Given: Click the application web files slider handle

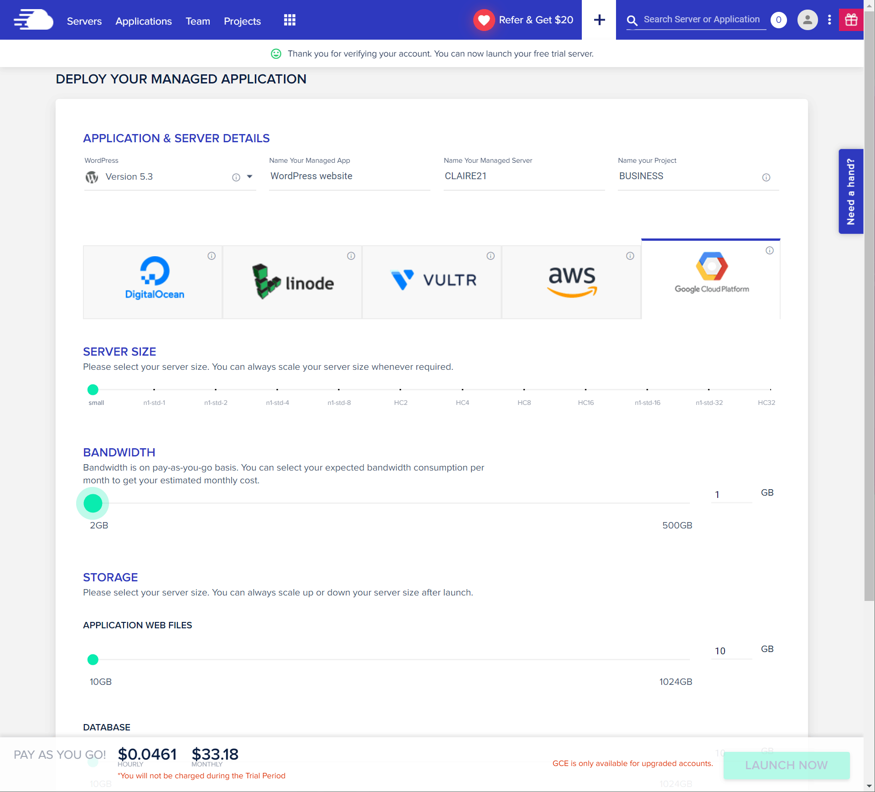Looking at the screenshot, I should [x=93, y=659].
